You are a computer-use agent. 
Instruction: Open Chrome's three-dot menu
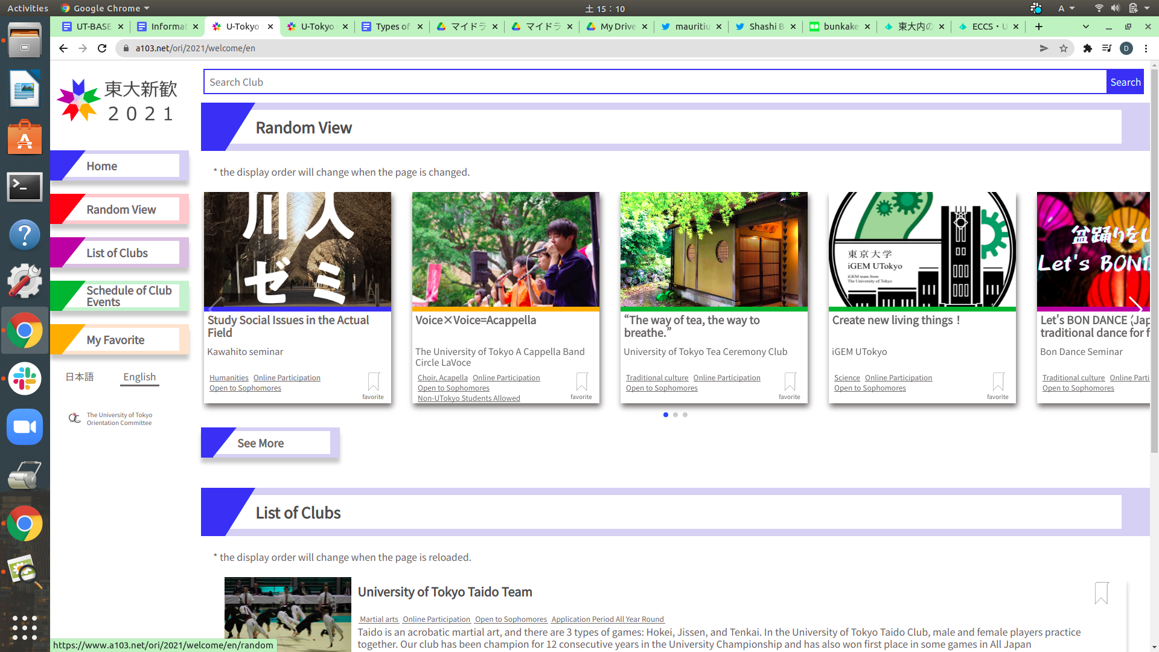1146,48
